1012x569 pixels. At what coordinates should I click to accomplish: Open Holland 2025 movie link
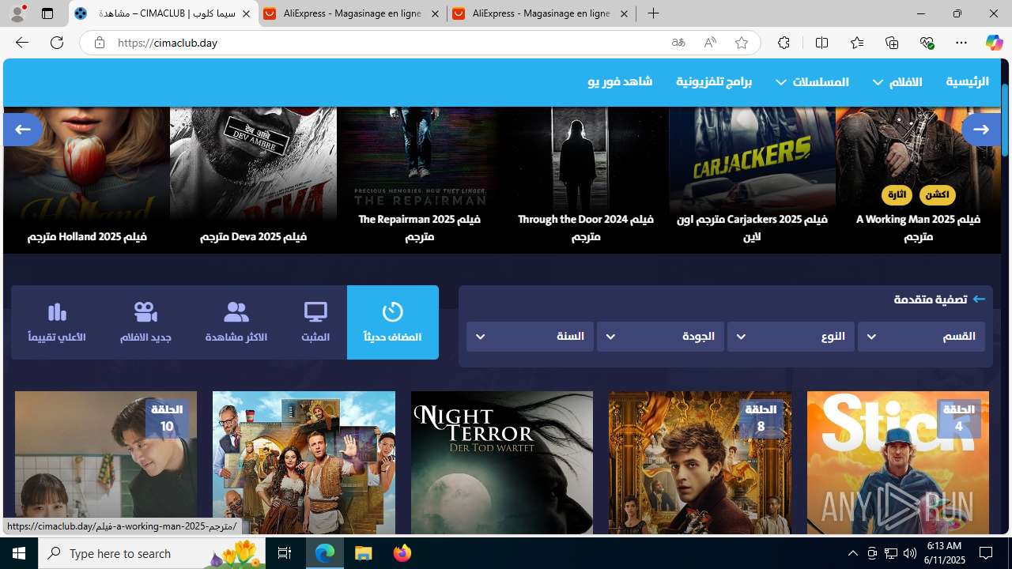coord(87,236)
